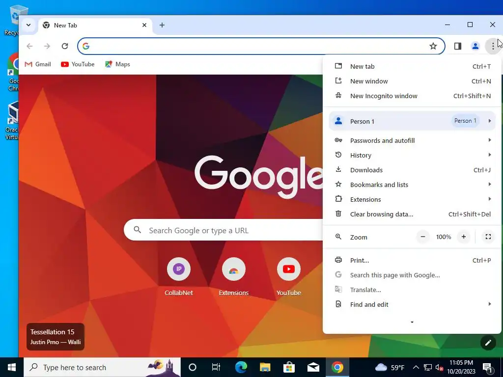The height and width of the screenshot is (377, 503).
Task: Click the network icon in tray
Action: coord(428,367)
